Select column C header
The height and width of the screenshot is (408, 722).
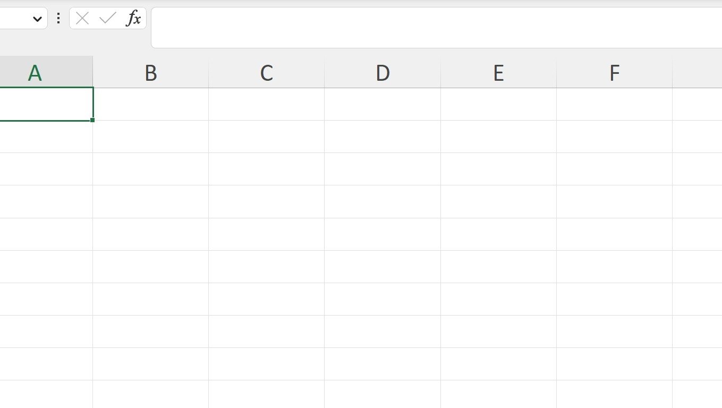[267, 72]
